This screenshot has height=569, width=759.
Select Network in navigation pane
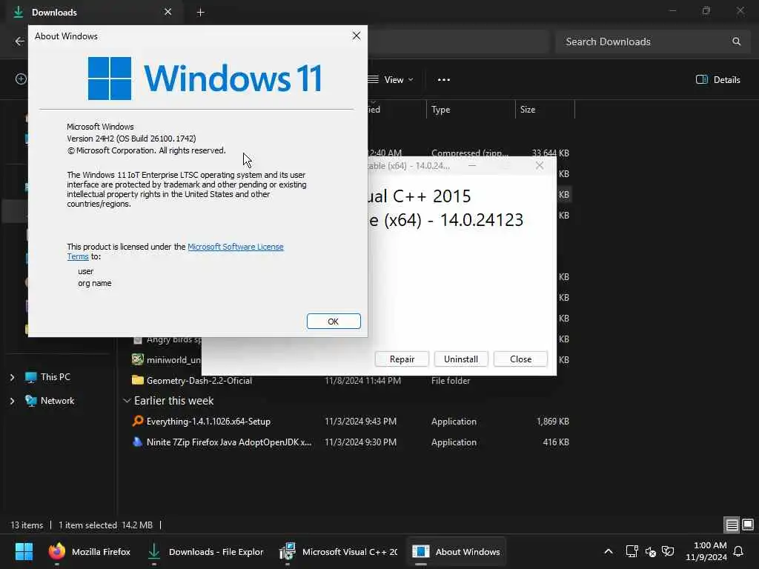click(x=50, y=401)
